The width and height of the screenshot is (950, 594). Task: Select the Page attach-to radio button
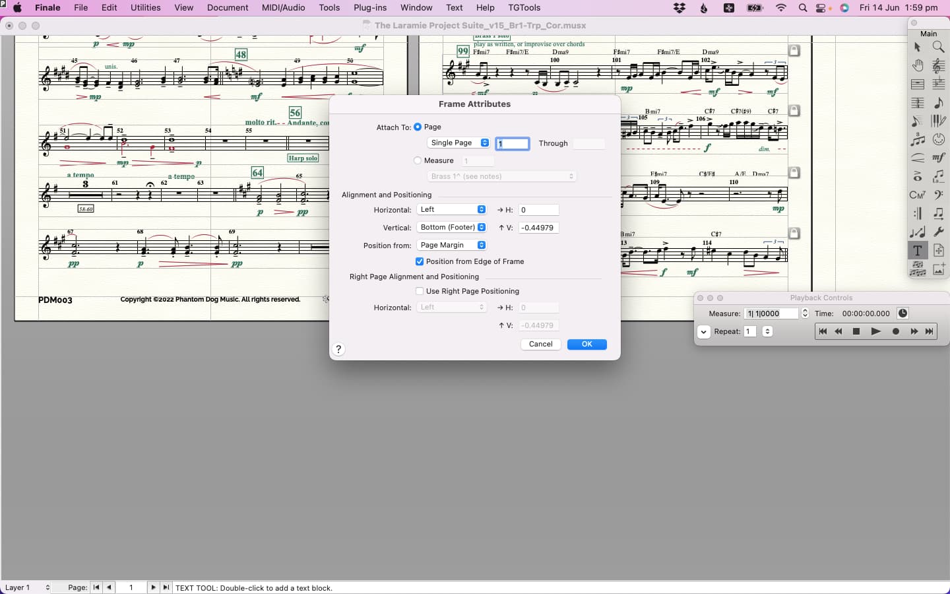[418, 127]
